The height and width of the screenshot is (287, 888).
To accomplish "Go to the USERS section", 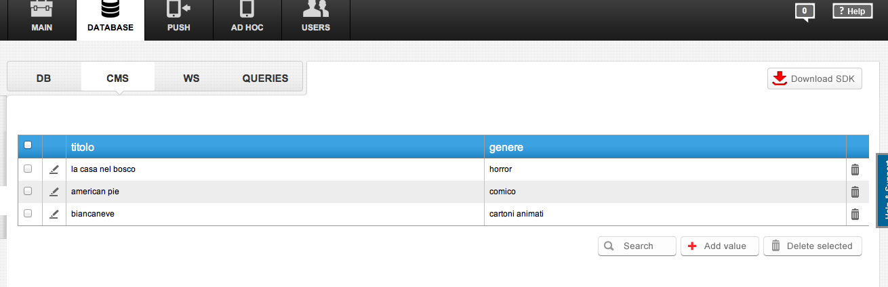I will 316,20.
